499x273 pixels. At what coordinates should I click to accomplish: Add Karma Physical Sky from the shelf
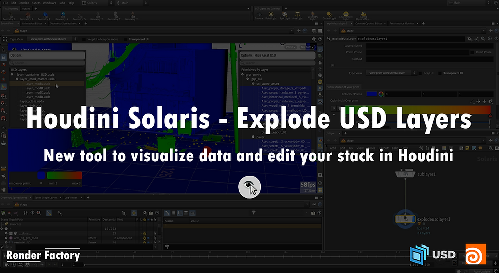pos(363,16)
